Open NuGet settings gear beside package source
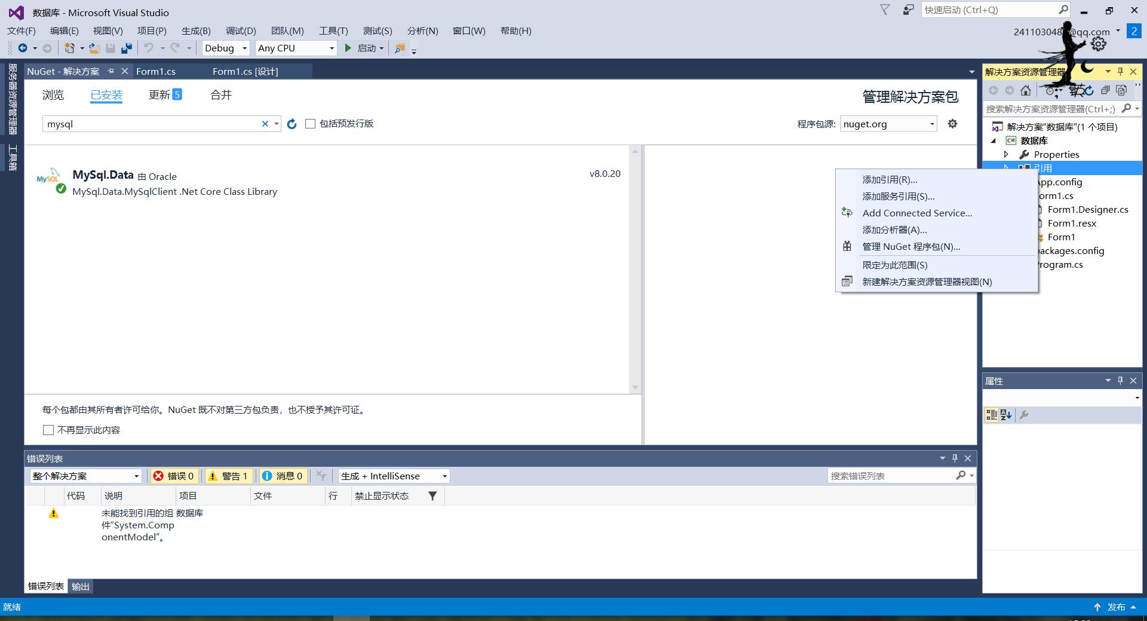This screenshot has width=1147, height=621. pos(952,124)
